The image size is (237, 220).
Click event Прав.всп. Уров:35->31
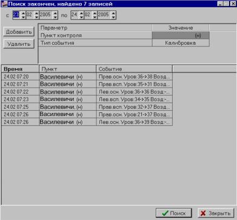pos(134,84)
